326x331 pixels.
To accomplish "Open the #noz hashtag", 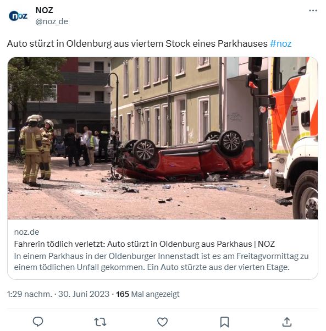I will [280, 43].
